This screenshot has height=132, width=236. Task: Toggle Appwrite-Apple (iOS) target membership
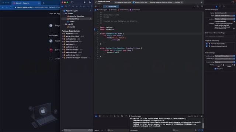click(x=206, y=44)
